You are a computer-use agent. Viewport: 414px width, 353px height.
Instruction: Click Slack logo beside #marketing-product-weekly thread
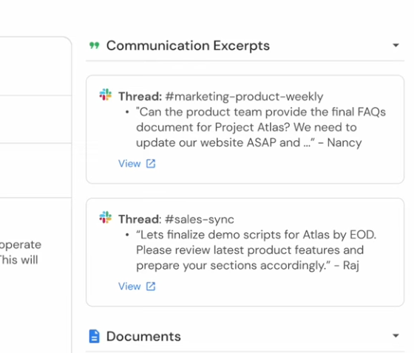(105, 95)
